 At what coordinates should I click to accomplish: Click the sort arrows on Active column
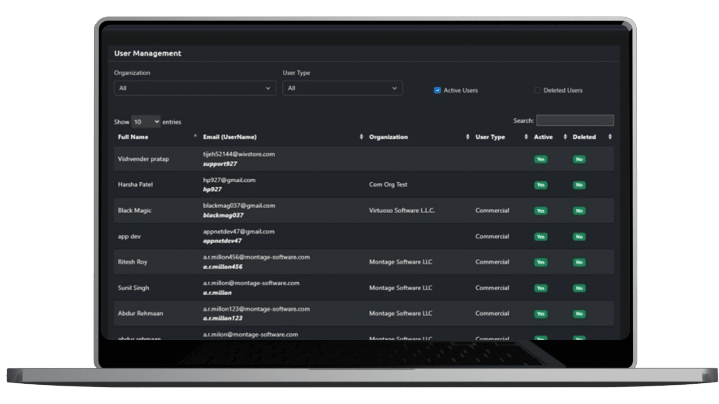tap(565, 137)
